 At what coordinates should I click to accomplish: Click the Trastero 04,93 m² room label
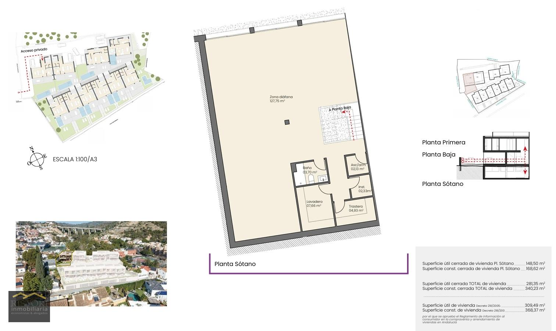coord(356,208)
